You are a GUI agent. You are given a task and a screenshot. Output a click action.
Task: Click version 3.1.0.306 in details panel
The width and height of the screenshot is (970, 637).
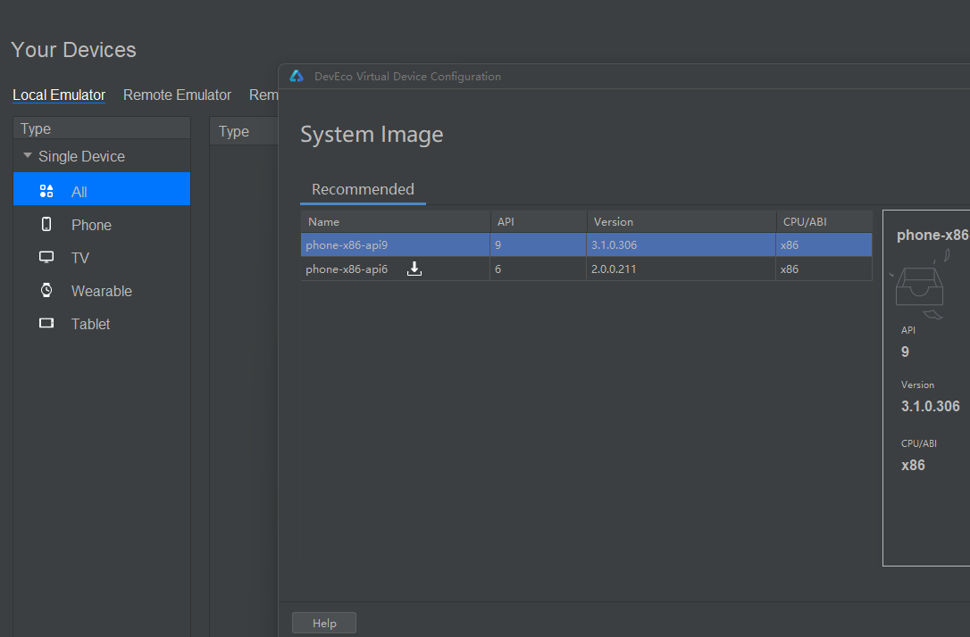click(x=931, y=406)
